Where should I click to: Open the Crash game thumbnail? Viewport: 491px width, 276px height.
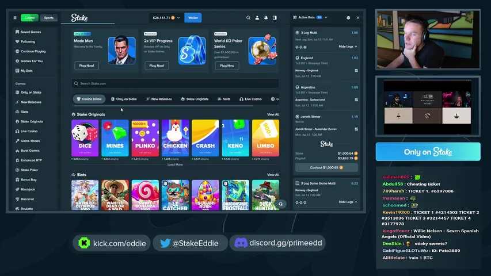[x=205, y=138]
